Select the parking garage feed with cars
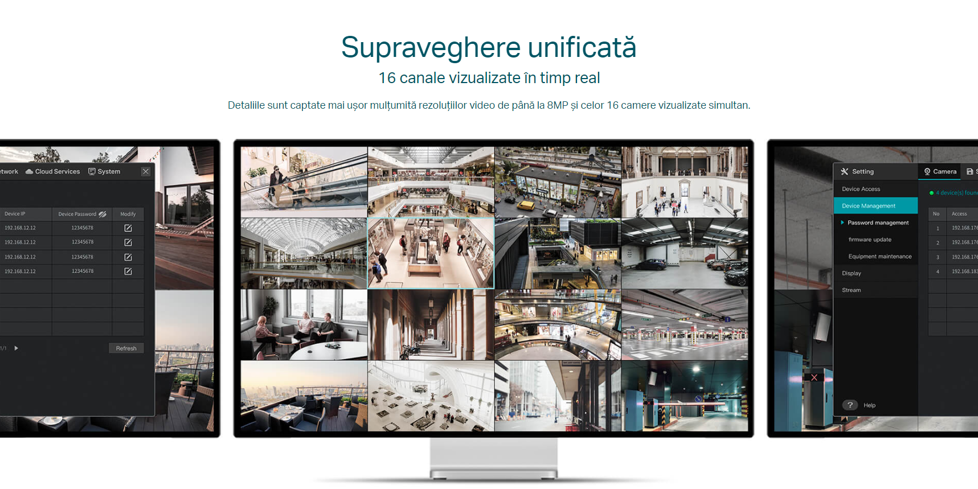978x489 pixels. pyautogui.click(x=685, y=253)
